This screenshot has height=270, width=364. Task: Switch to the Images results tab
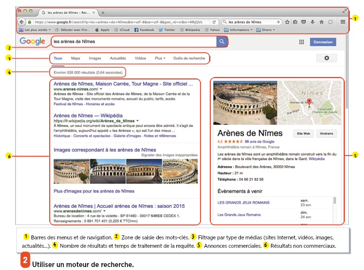(x=95, y=58)
